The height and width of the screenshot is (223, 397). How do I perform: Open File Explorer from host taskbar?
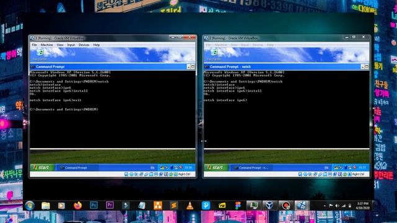point(45,206)
